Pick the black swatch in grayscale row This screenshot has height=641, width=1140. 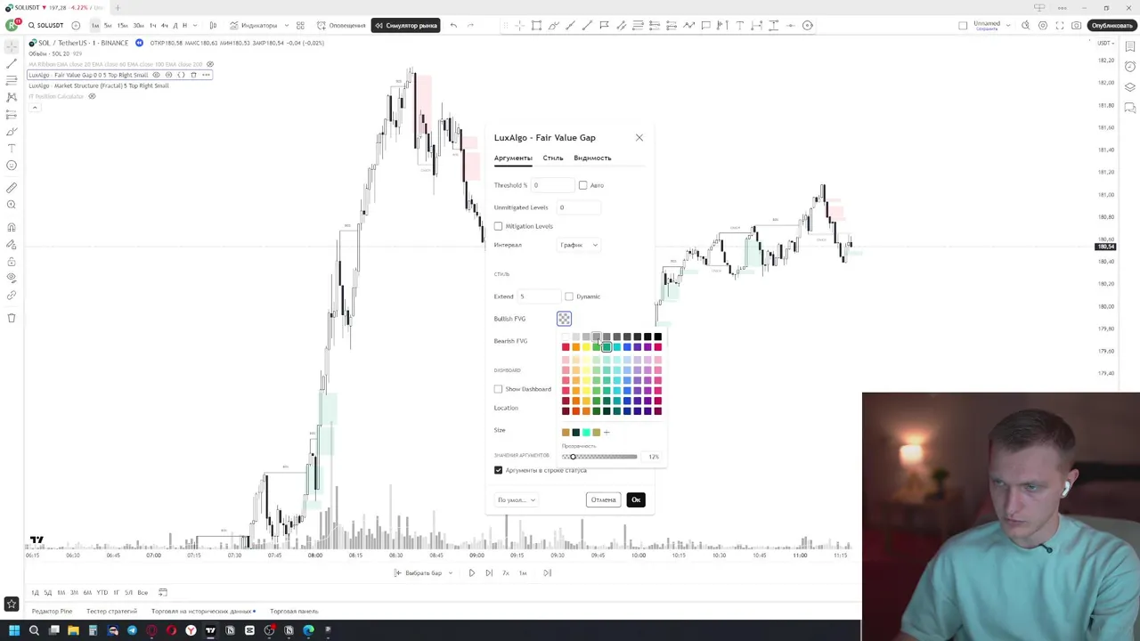pyautogui.click(x=657, y=337)
